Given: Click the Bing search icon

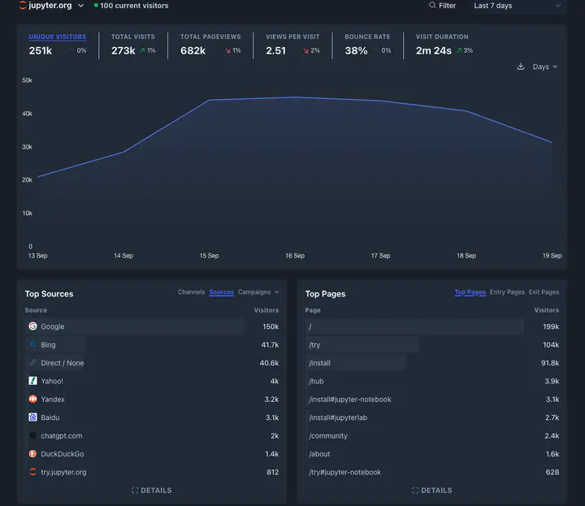Looking at the screenshot, I should click(x=32, y=345).
